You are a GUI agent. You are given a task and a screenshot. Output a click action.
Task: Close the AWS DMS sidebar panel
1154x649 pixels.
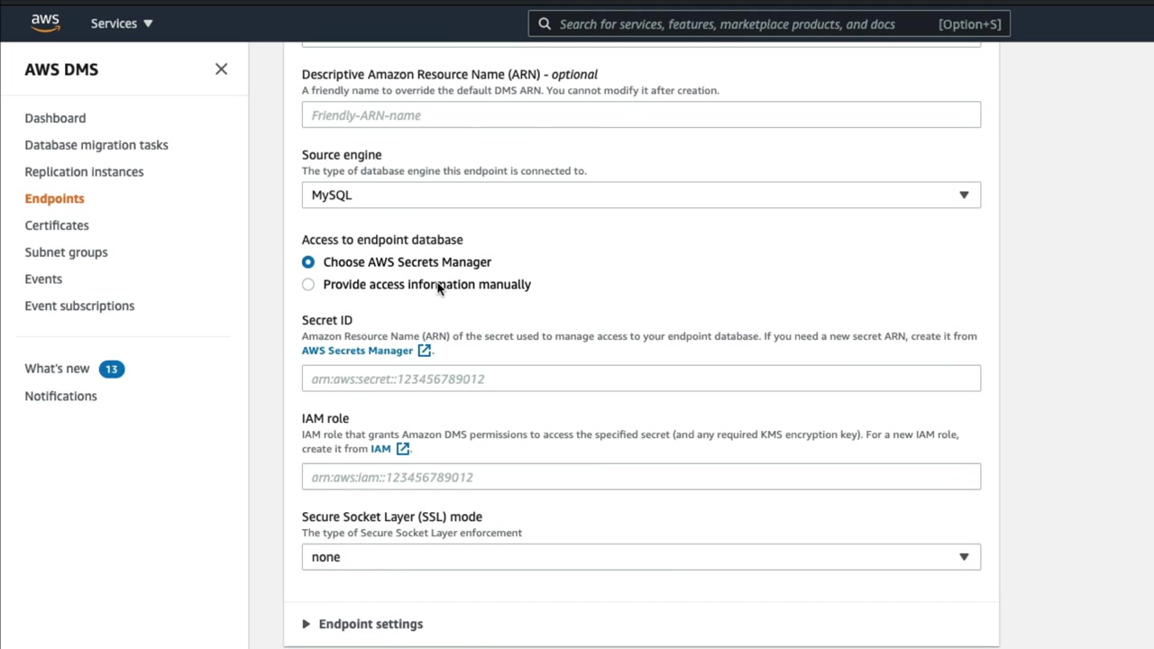[x=221, y=69]
